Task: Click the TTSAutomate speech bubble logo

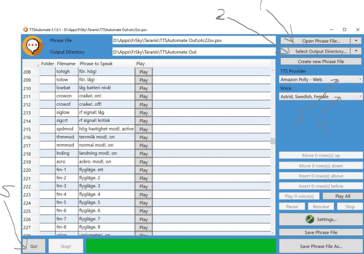Action: [x=33, y=46]
